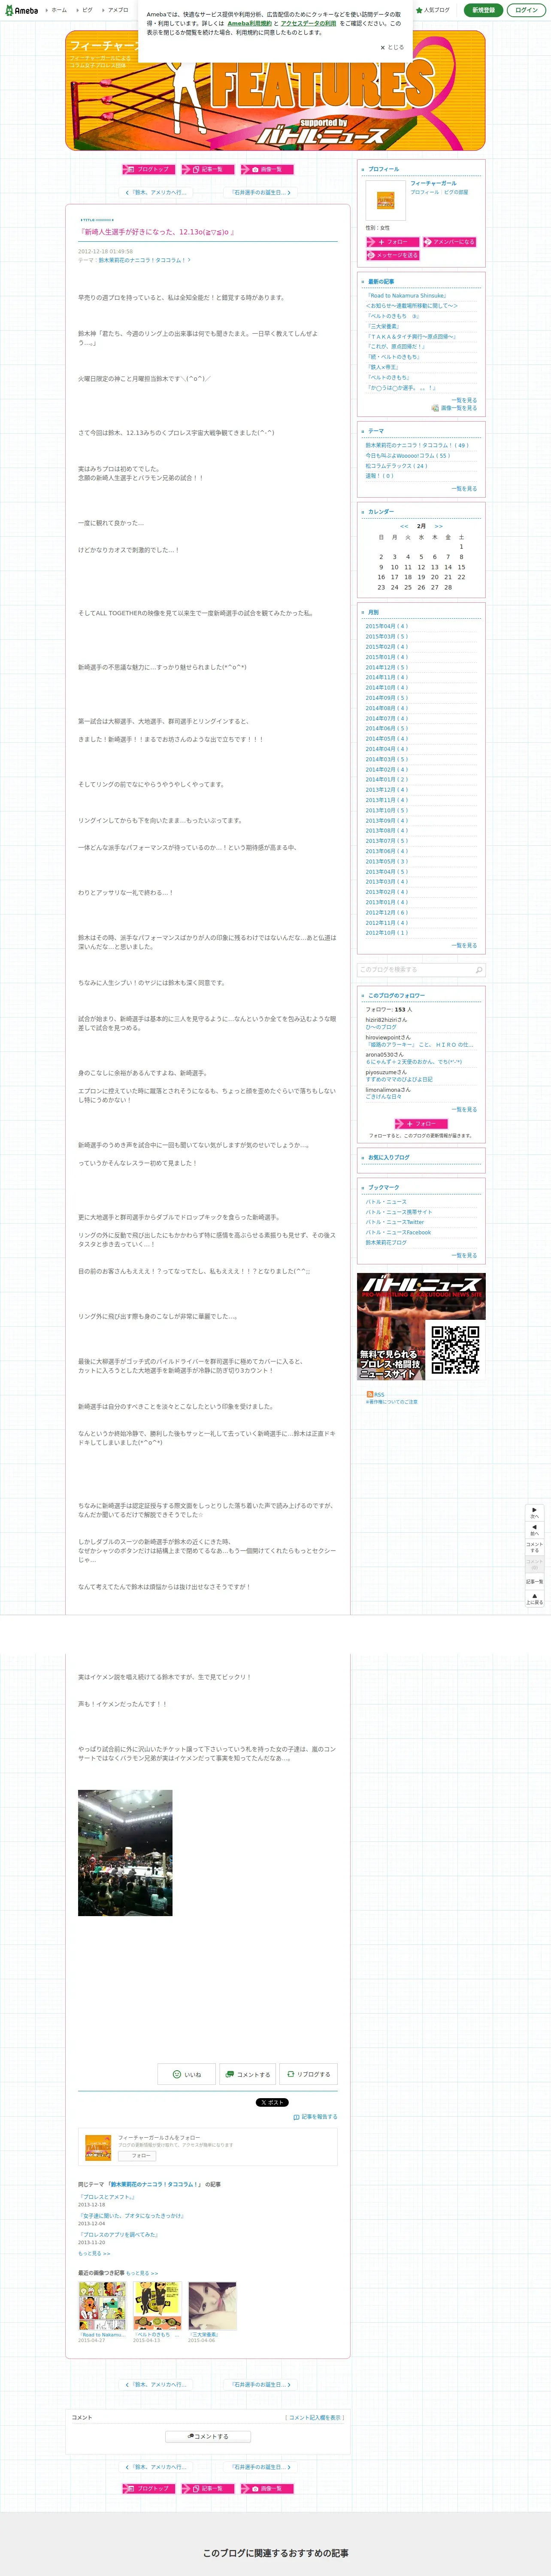Click 記事を報告する report link
Image resolution: width=551 pixels, height=2576 pixels.
(x=315, y=2117)
